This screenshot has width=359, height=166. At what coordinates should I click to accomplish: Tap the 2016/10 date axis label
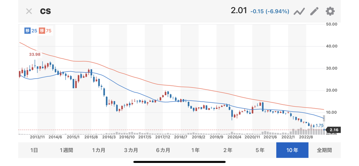[127, 137]
